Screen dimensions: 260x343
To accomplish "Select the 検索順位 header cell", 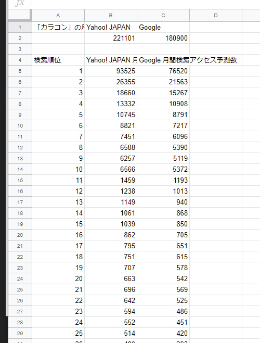I will (58, 60).
